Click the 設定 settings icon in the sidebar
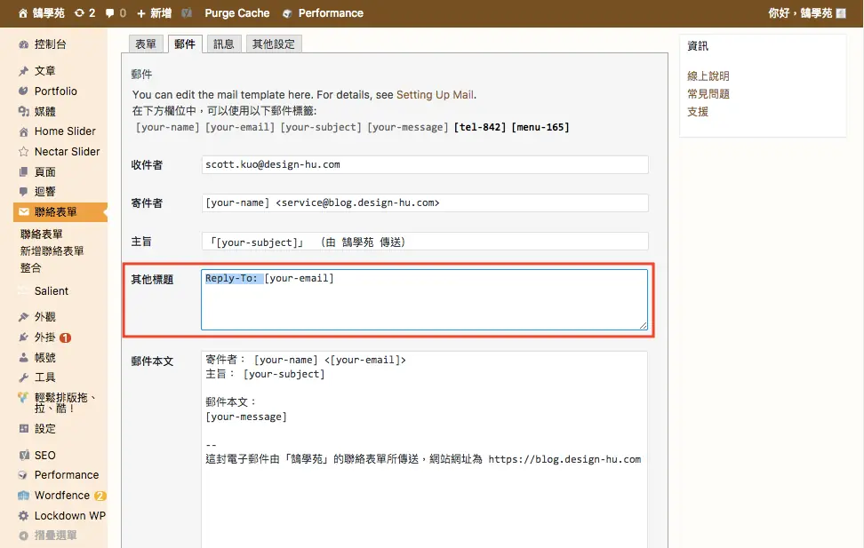 coord(23,428)
